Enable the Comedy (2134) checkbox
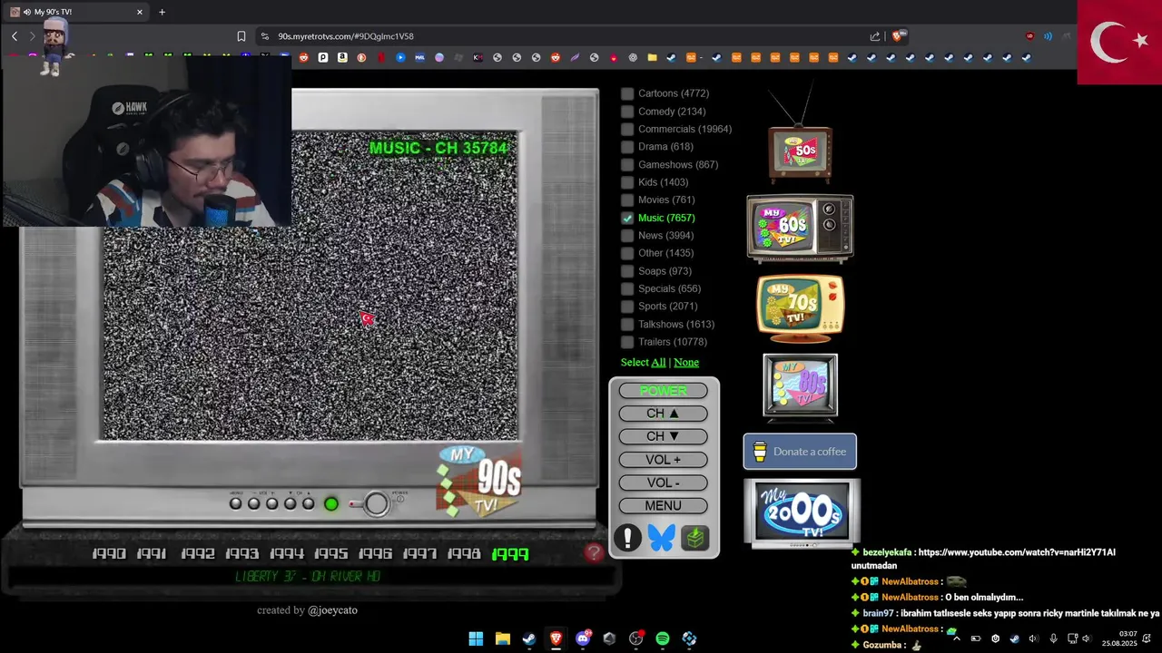This screenshot has width=1162, height=653. coord(627,112)
